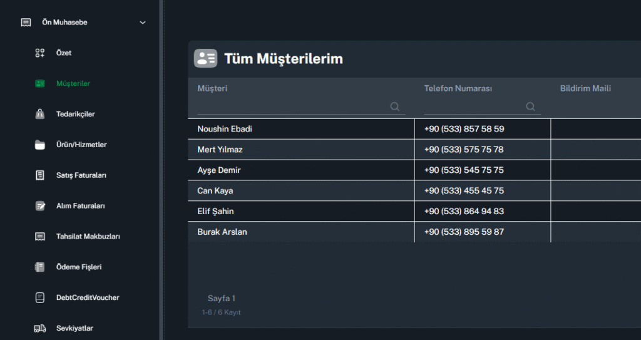Click the Sayfa 1 pagination label
This screenshot has height=340, width=641.
pos(222,299)
